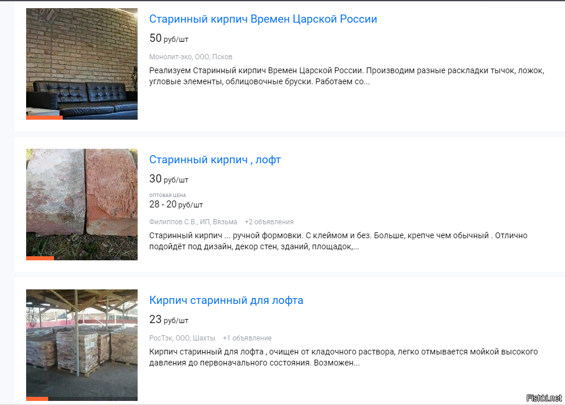The height and width of the screenshot is (405, 565).
Task: Expand the '+2 объявления' link
Action: 269,222
